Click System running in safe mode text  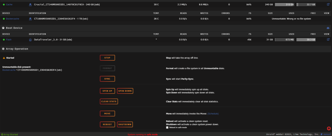coord(142,135)
